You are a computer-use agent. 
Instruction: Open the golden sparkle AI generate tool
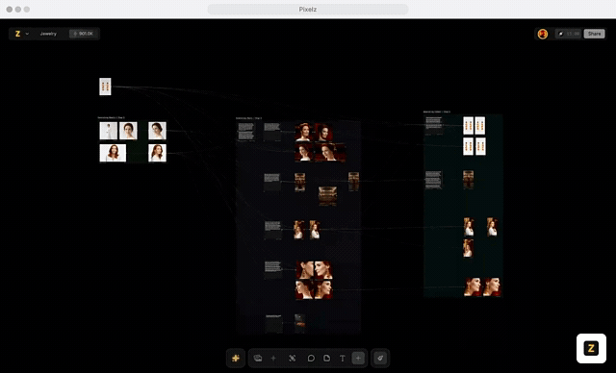[236, 358]
